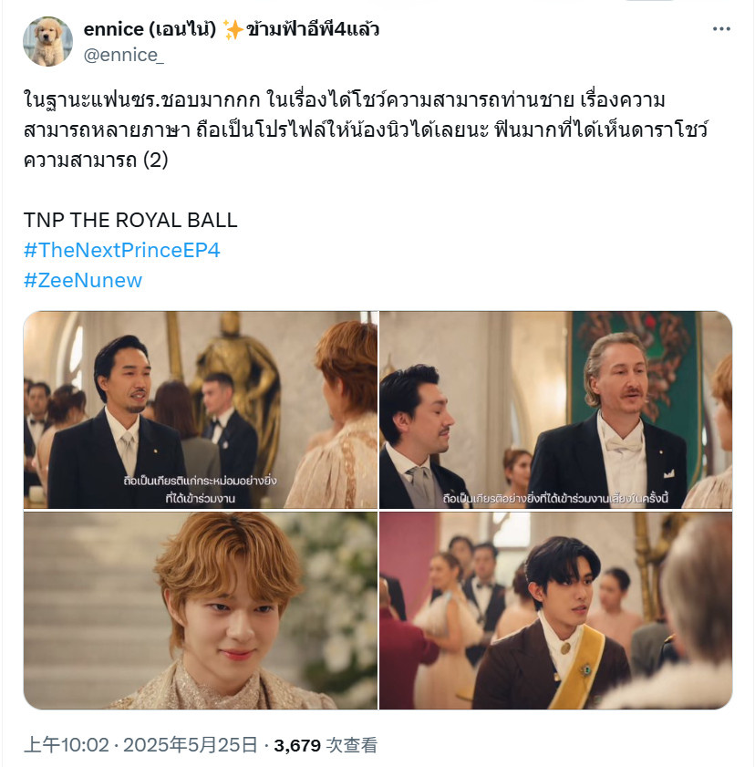
Task: Click the Thai tweet body text paragraph
Action: 366,130
